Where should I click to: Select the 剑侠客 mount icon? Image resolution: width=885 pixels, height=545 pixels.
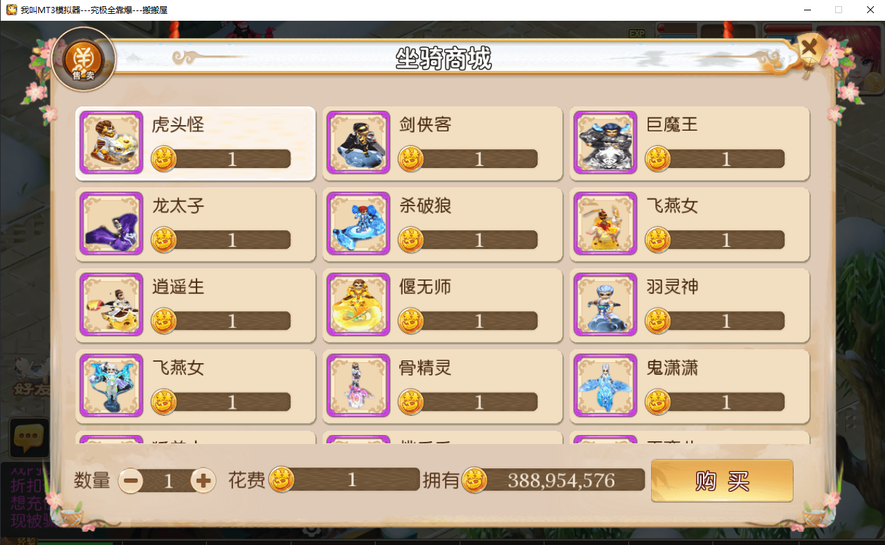coord(358,143)
